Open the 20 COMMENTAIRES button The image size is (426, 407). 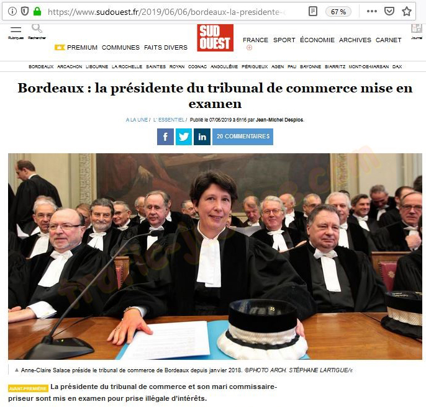243,136
